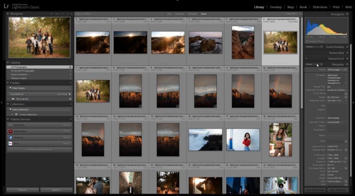Click the Sync Settings button

[337, 190]
